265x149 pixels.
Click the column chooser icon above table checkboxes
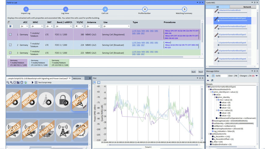(9, 22)
